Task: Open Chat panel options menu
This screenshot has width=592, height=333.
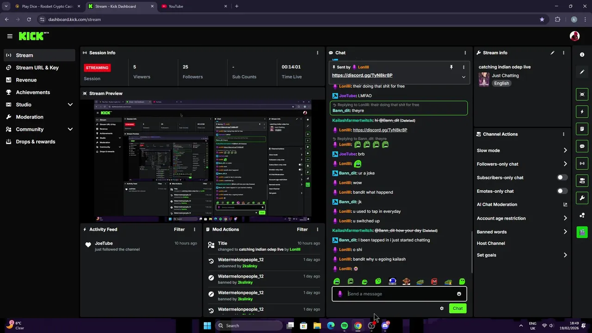Action: pos(465,53)
